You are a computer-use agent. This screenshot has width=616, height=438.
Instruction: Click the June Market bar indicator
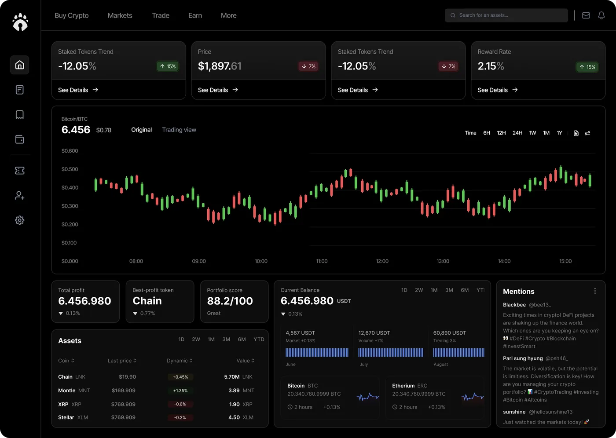coord(317,352)
